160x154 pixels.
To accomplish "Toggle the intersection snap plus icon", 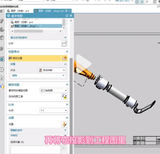I will tap(142, 2).
